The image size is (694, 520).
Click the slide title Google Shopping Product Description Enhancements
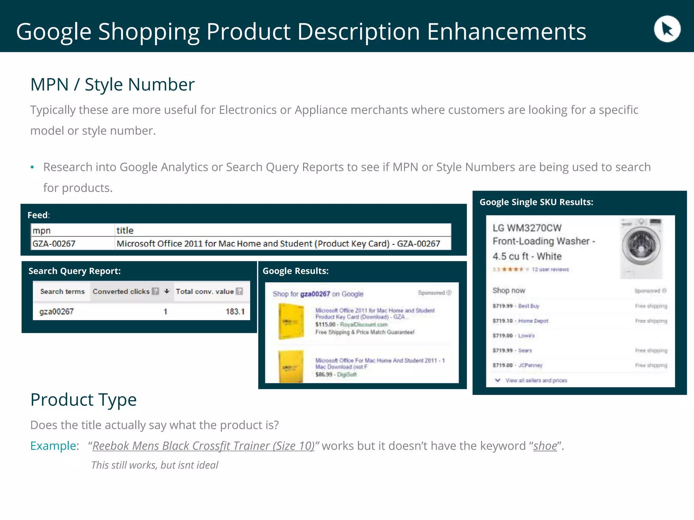[301, 31]
